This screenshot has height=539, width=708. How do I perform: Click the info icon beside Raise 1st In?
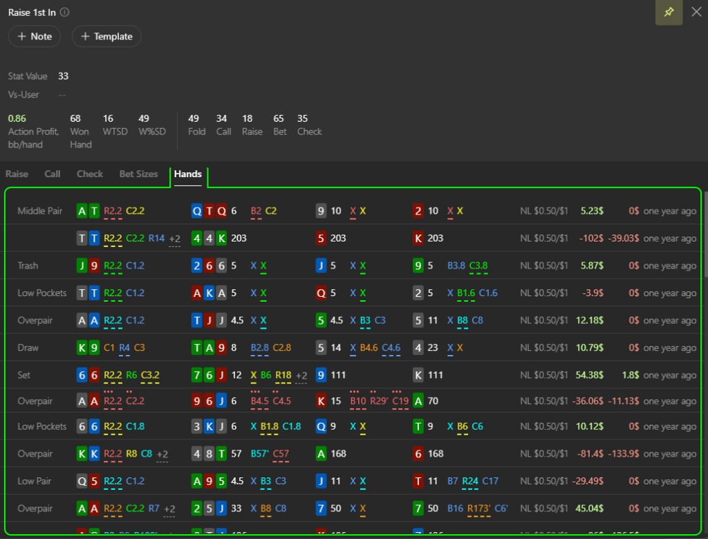pos(64,12)
